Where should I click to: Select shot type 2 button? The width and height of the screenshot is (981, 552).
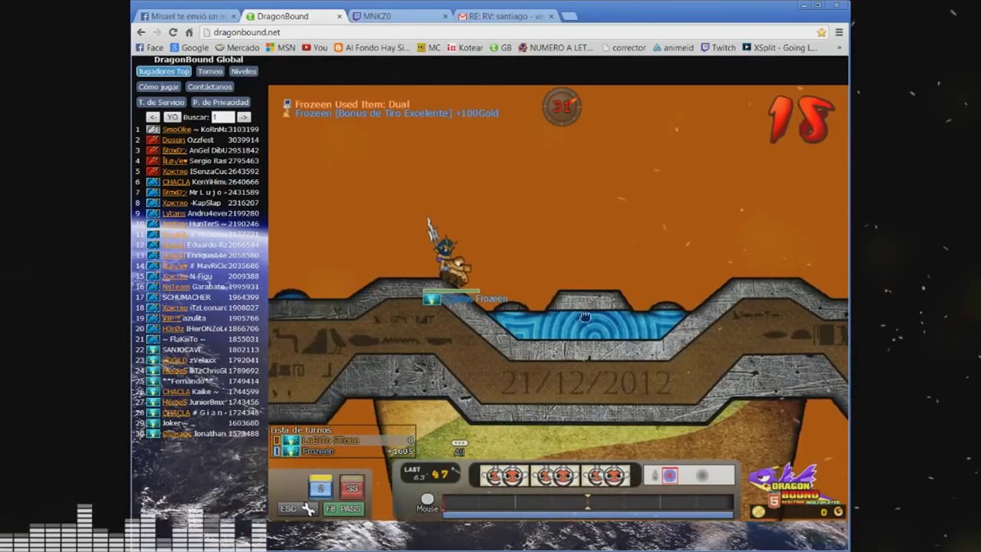[321, 488]
